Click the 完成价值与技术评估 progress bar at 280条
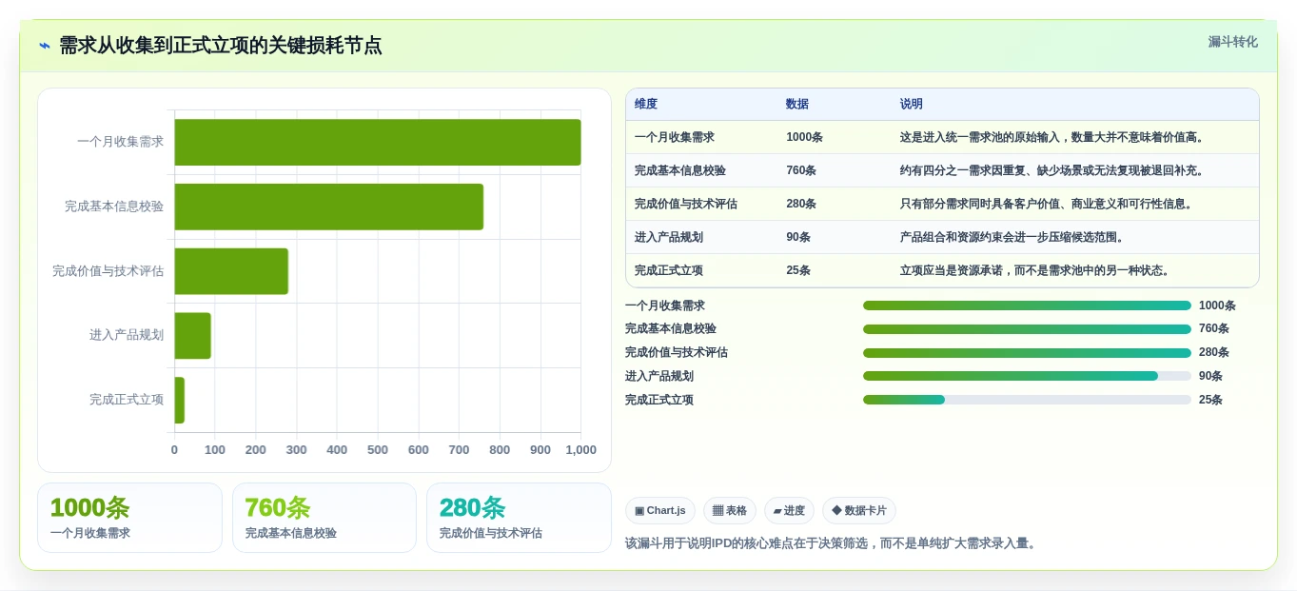Viewport: 1297px width, 591px height. (1027, 352)
